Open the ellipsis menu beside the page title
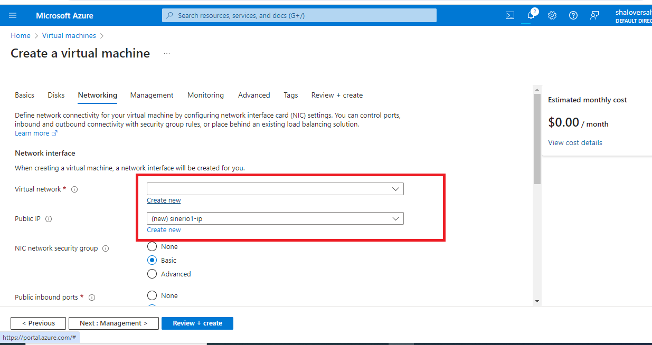This screenshot has height=345, width=652. pyautogui.click(x=167, y=53)
